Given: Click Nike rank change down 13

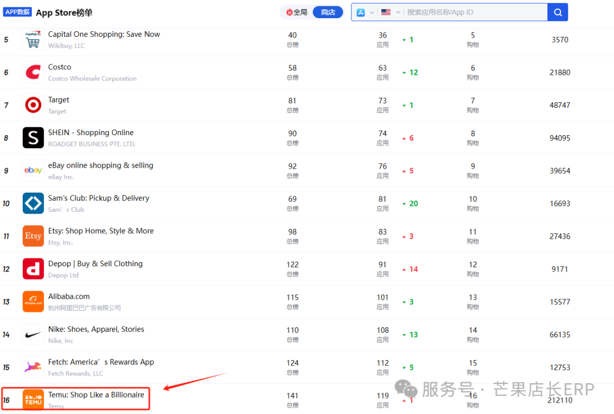Looking at the screenshot, I should tap(410, 334).
